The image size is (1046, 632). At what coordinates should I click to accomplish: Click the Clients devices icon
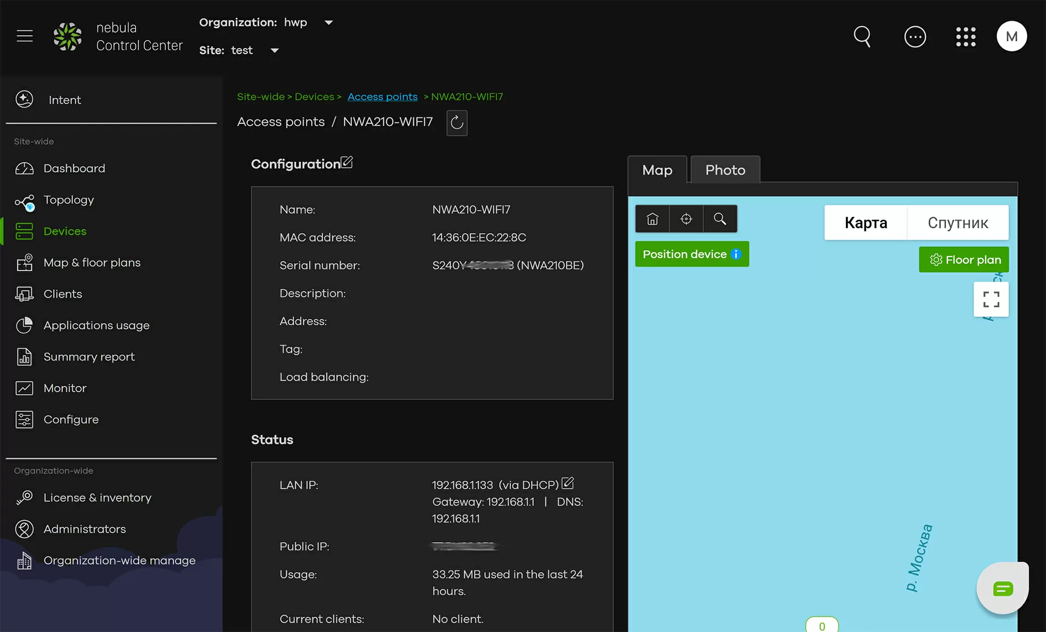[x=25, y=294]
